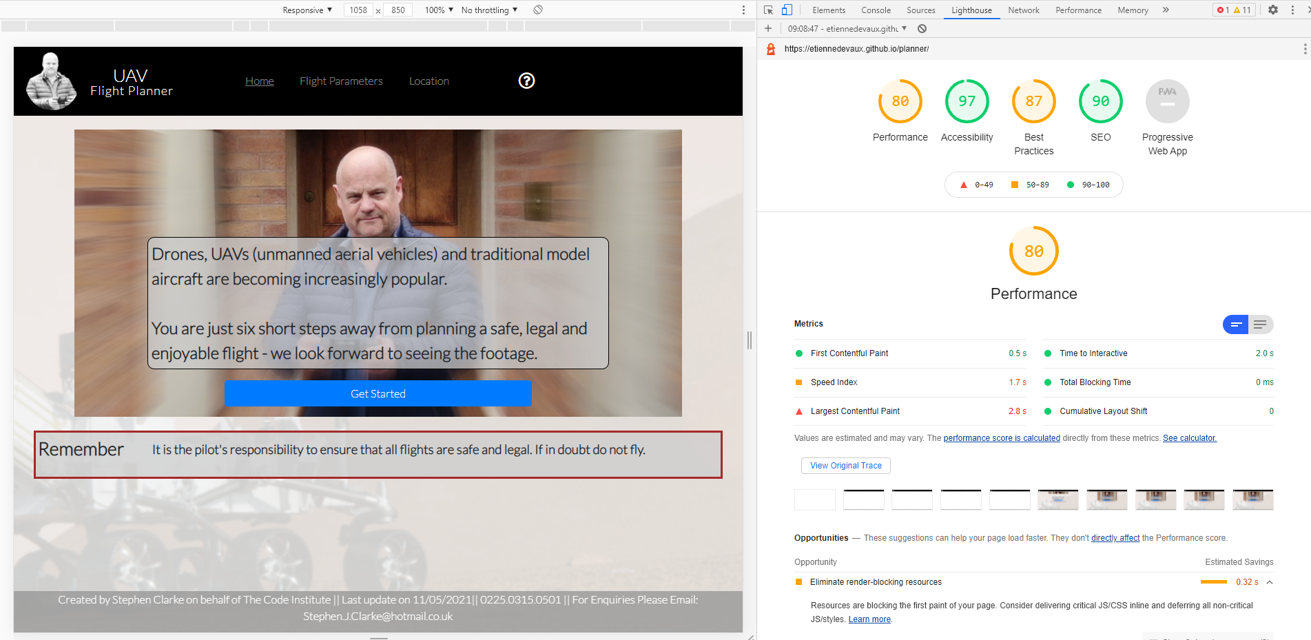Open DevTools settings gear
The height and width of the screenshot is (640, 1311).
click(1273, 10)
